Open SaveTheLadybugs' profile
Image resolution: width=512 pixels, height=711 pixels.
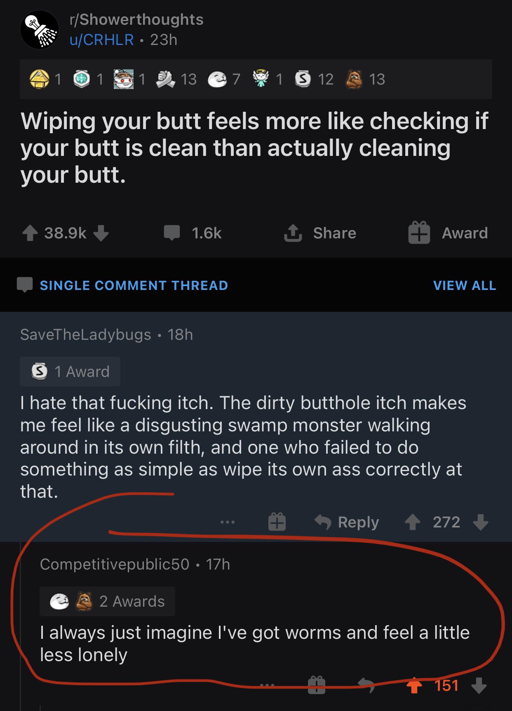(x=85, y=334)
